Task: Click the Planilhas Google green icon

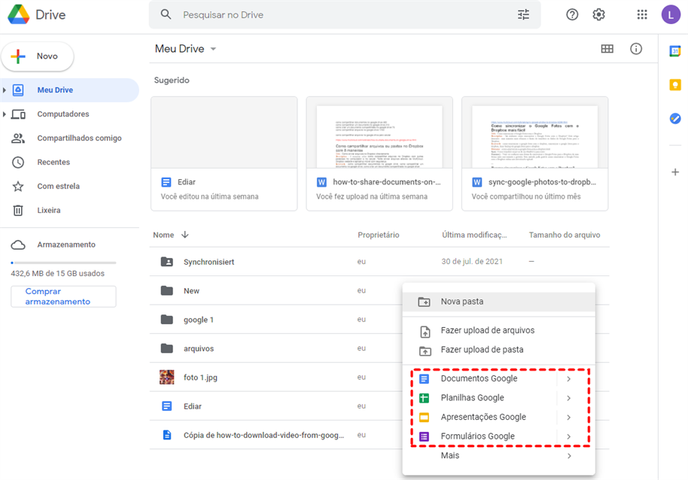Action: click(424, 398)
